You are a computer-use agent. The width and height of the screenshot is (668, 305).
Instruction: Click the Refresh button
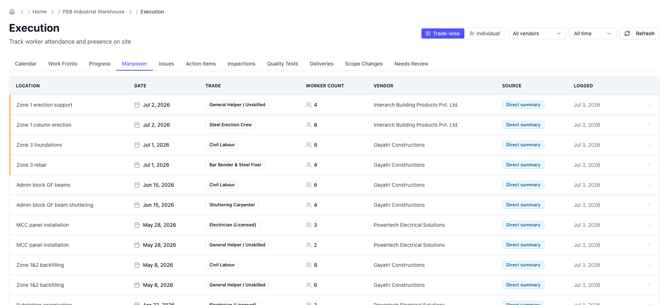pos(639,33)
